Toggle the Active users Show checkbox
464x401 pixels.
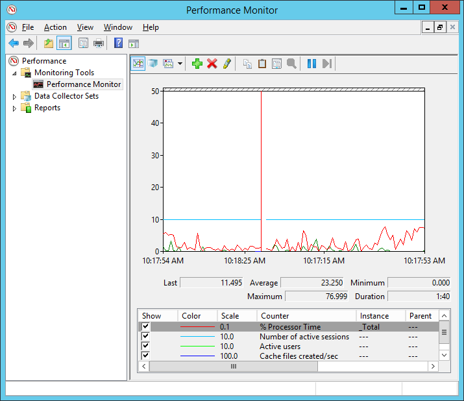click(x=145, y=346)
